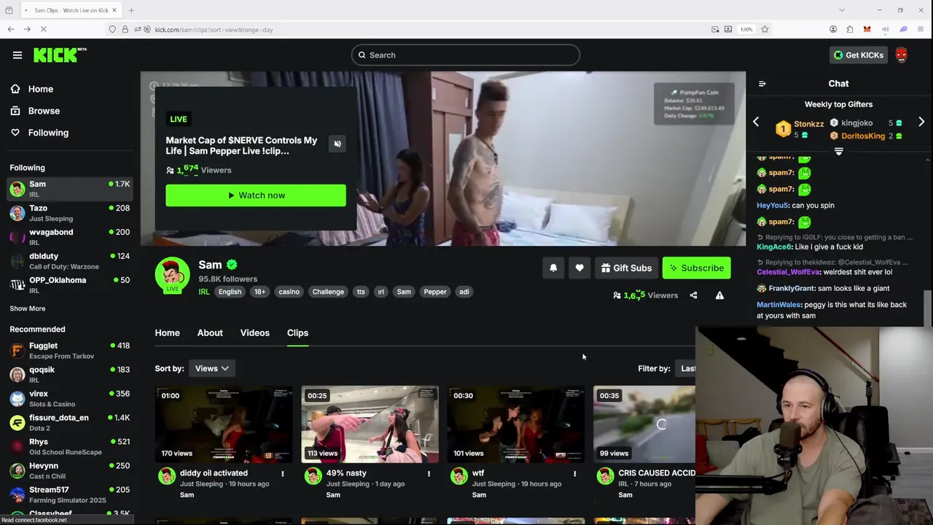The height and width of the screenshot is (525, 933).
Task: Open the Get KICKs button
Action: (859, 55)
